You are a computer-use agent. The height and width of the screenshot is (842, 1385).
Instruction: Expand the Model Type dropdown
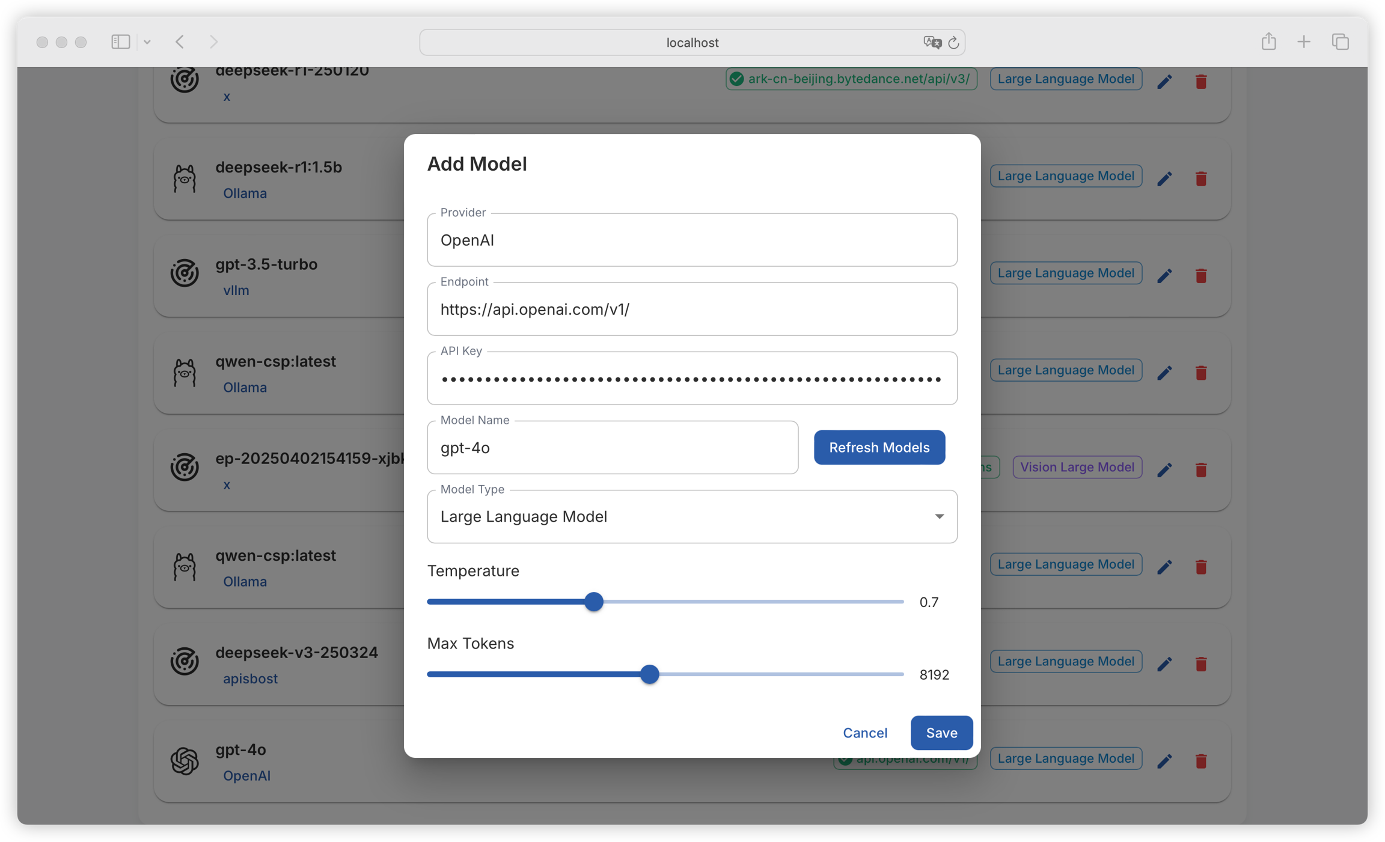click(692, 517)
